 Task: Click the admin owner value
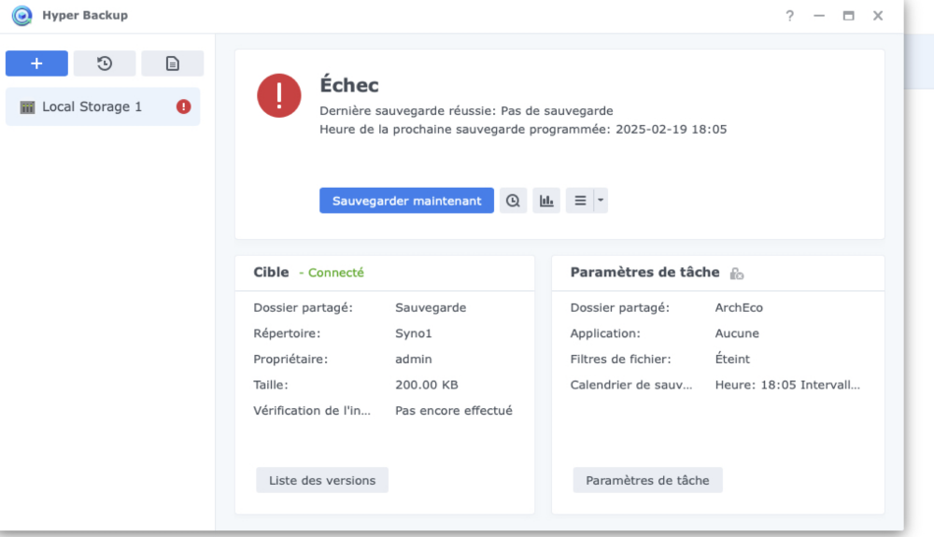(x=414, y=359)
